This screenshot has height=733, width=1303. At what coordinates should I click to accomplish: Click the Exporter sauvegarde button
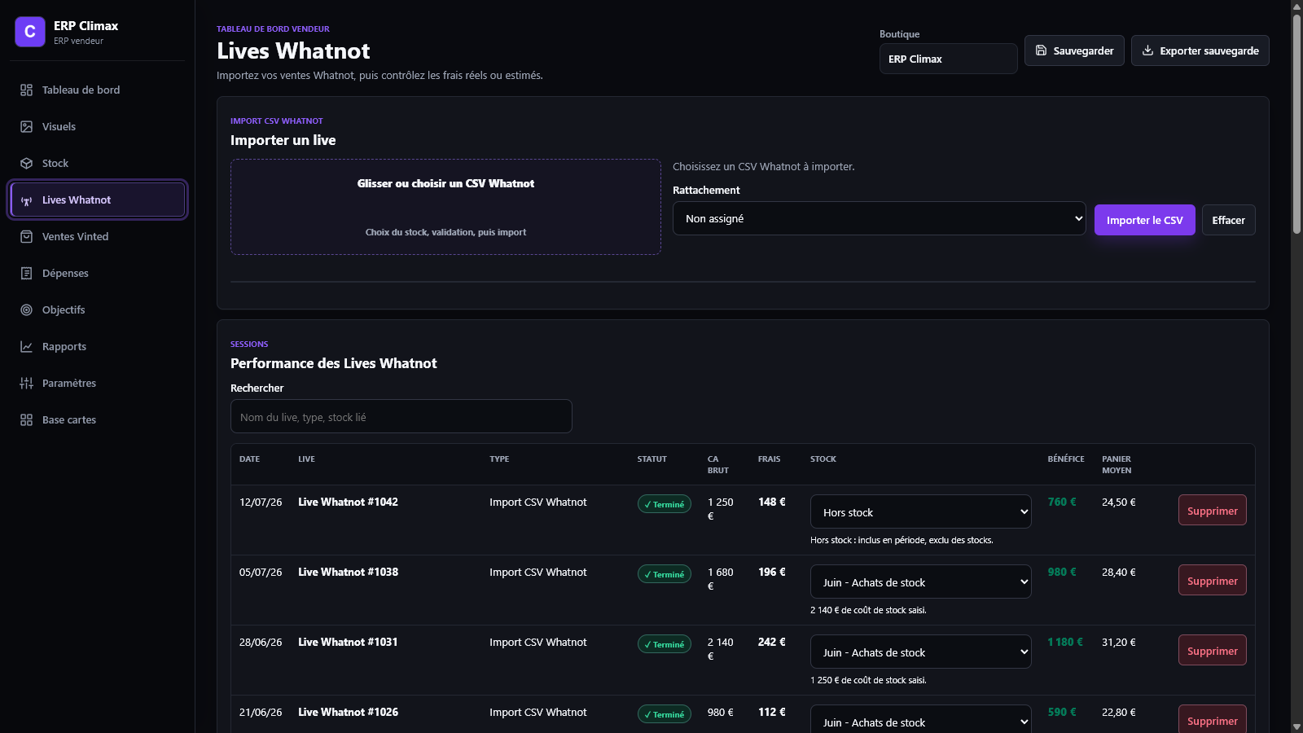(x=1200, y=50)
